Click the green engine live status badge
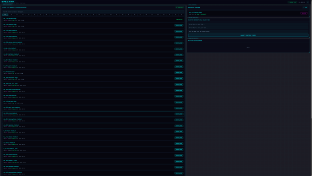Image resolution: width=312 pixels, height=176 pixels. [x=292, y=2]
